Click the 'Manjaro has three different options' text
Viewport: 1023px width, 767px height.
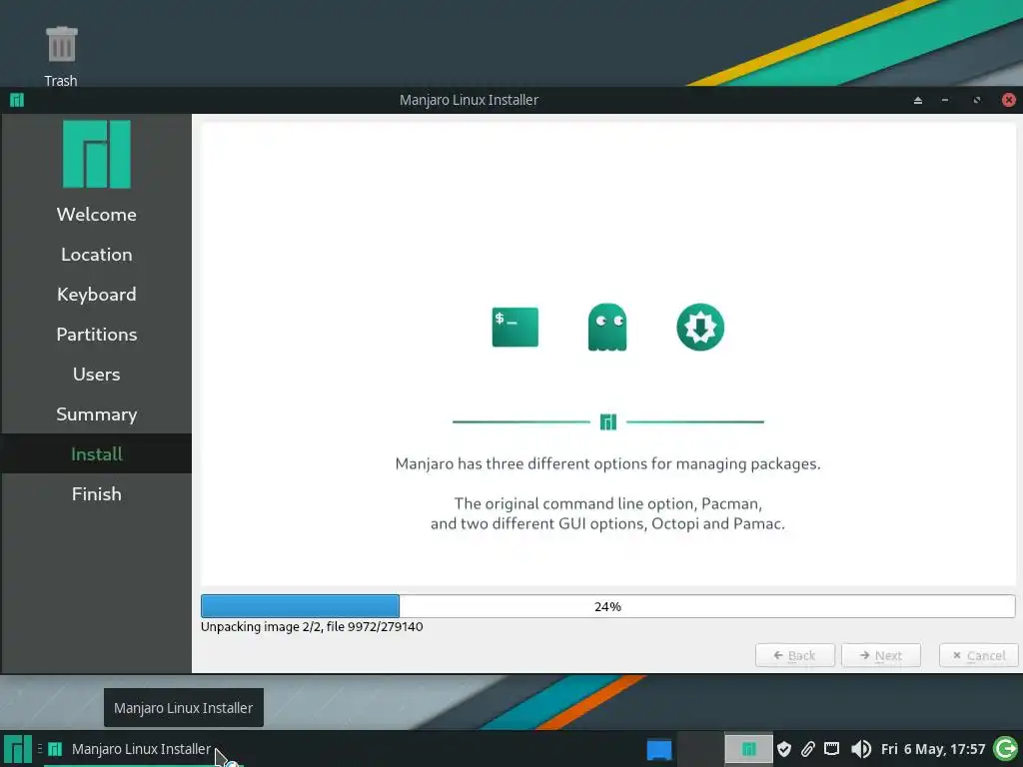click(x=607, y=463)
